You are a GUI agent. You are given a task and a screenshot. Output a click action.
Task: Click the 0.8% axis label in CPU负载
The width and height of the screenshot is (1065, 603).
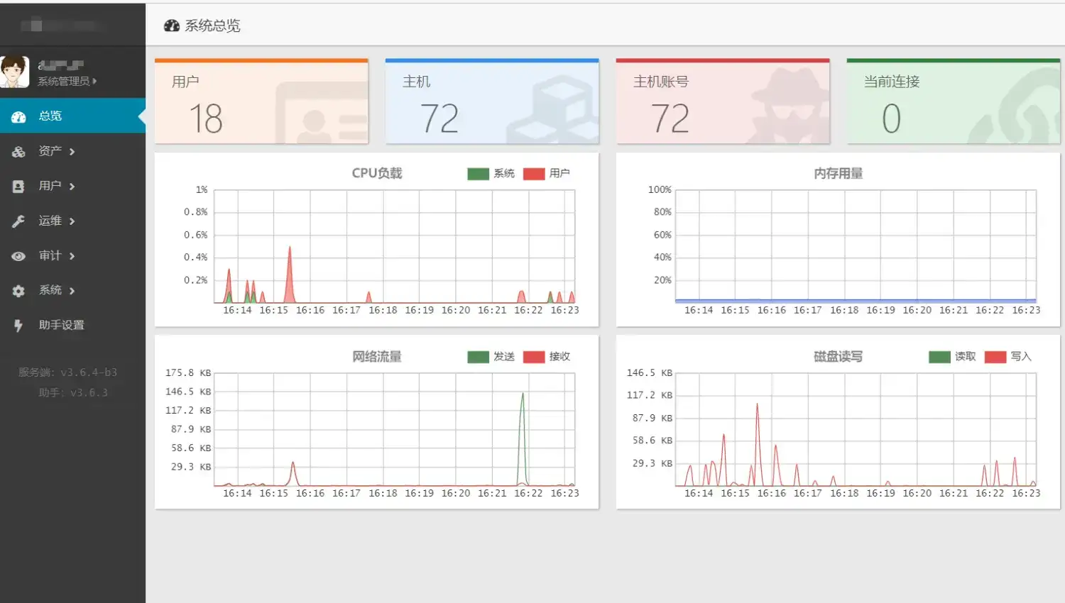pos(196,211)
